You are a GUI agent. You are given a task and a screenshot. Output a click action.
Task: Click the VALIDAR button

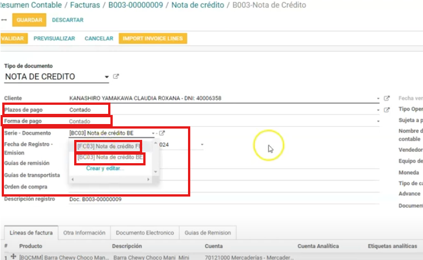(14, 39)
